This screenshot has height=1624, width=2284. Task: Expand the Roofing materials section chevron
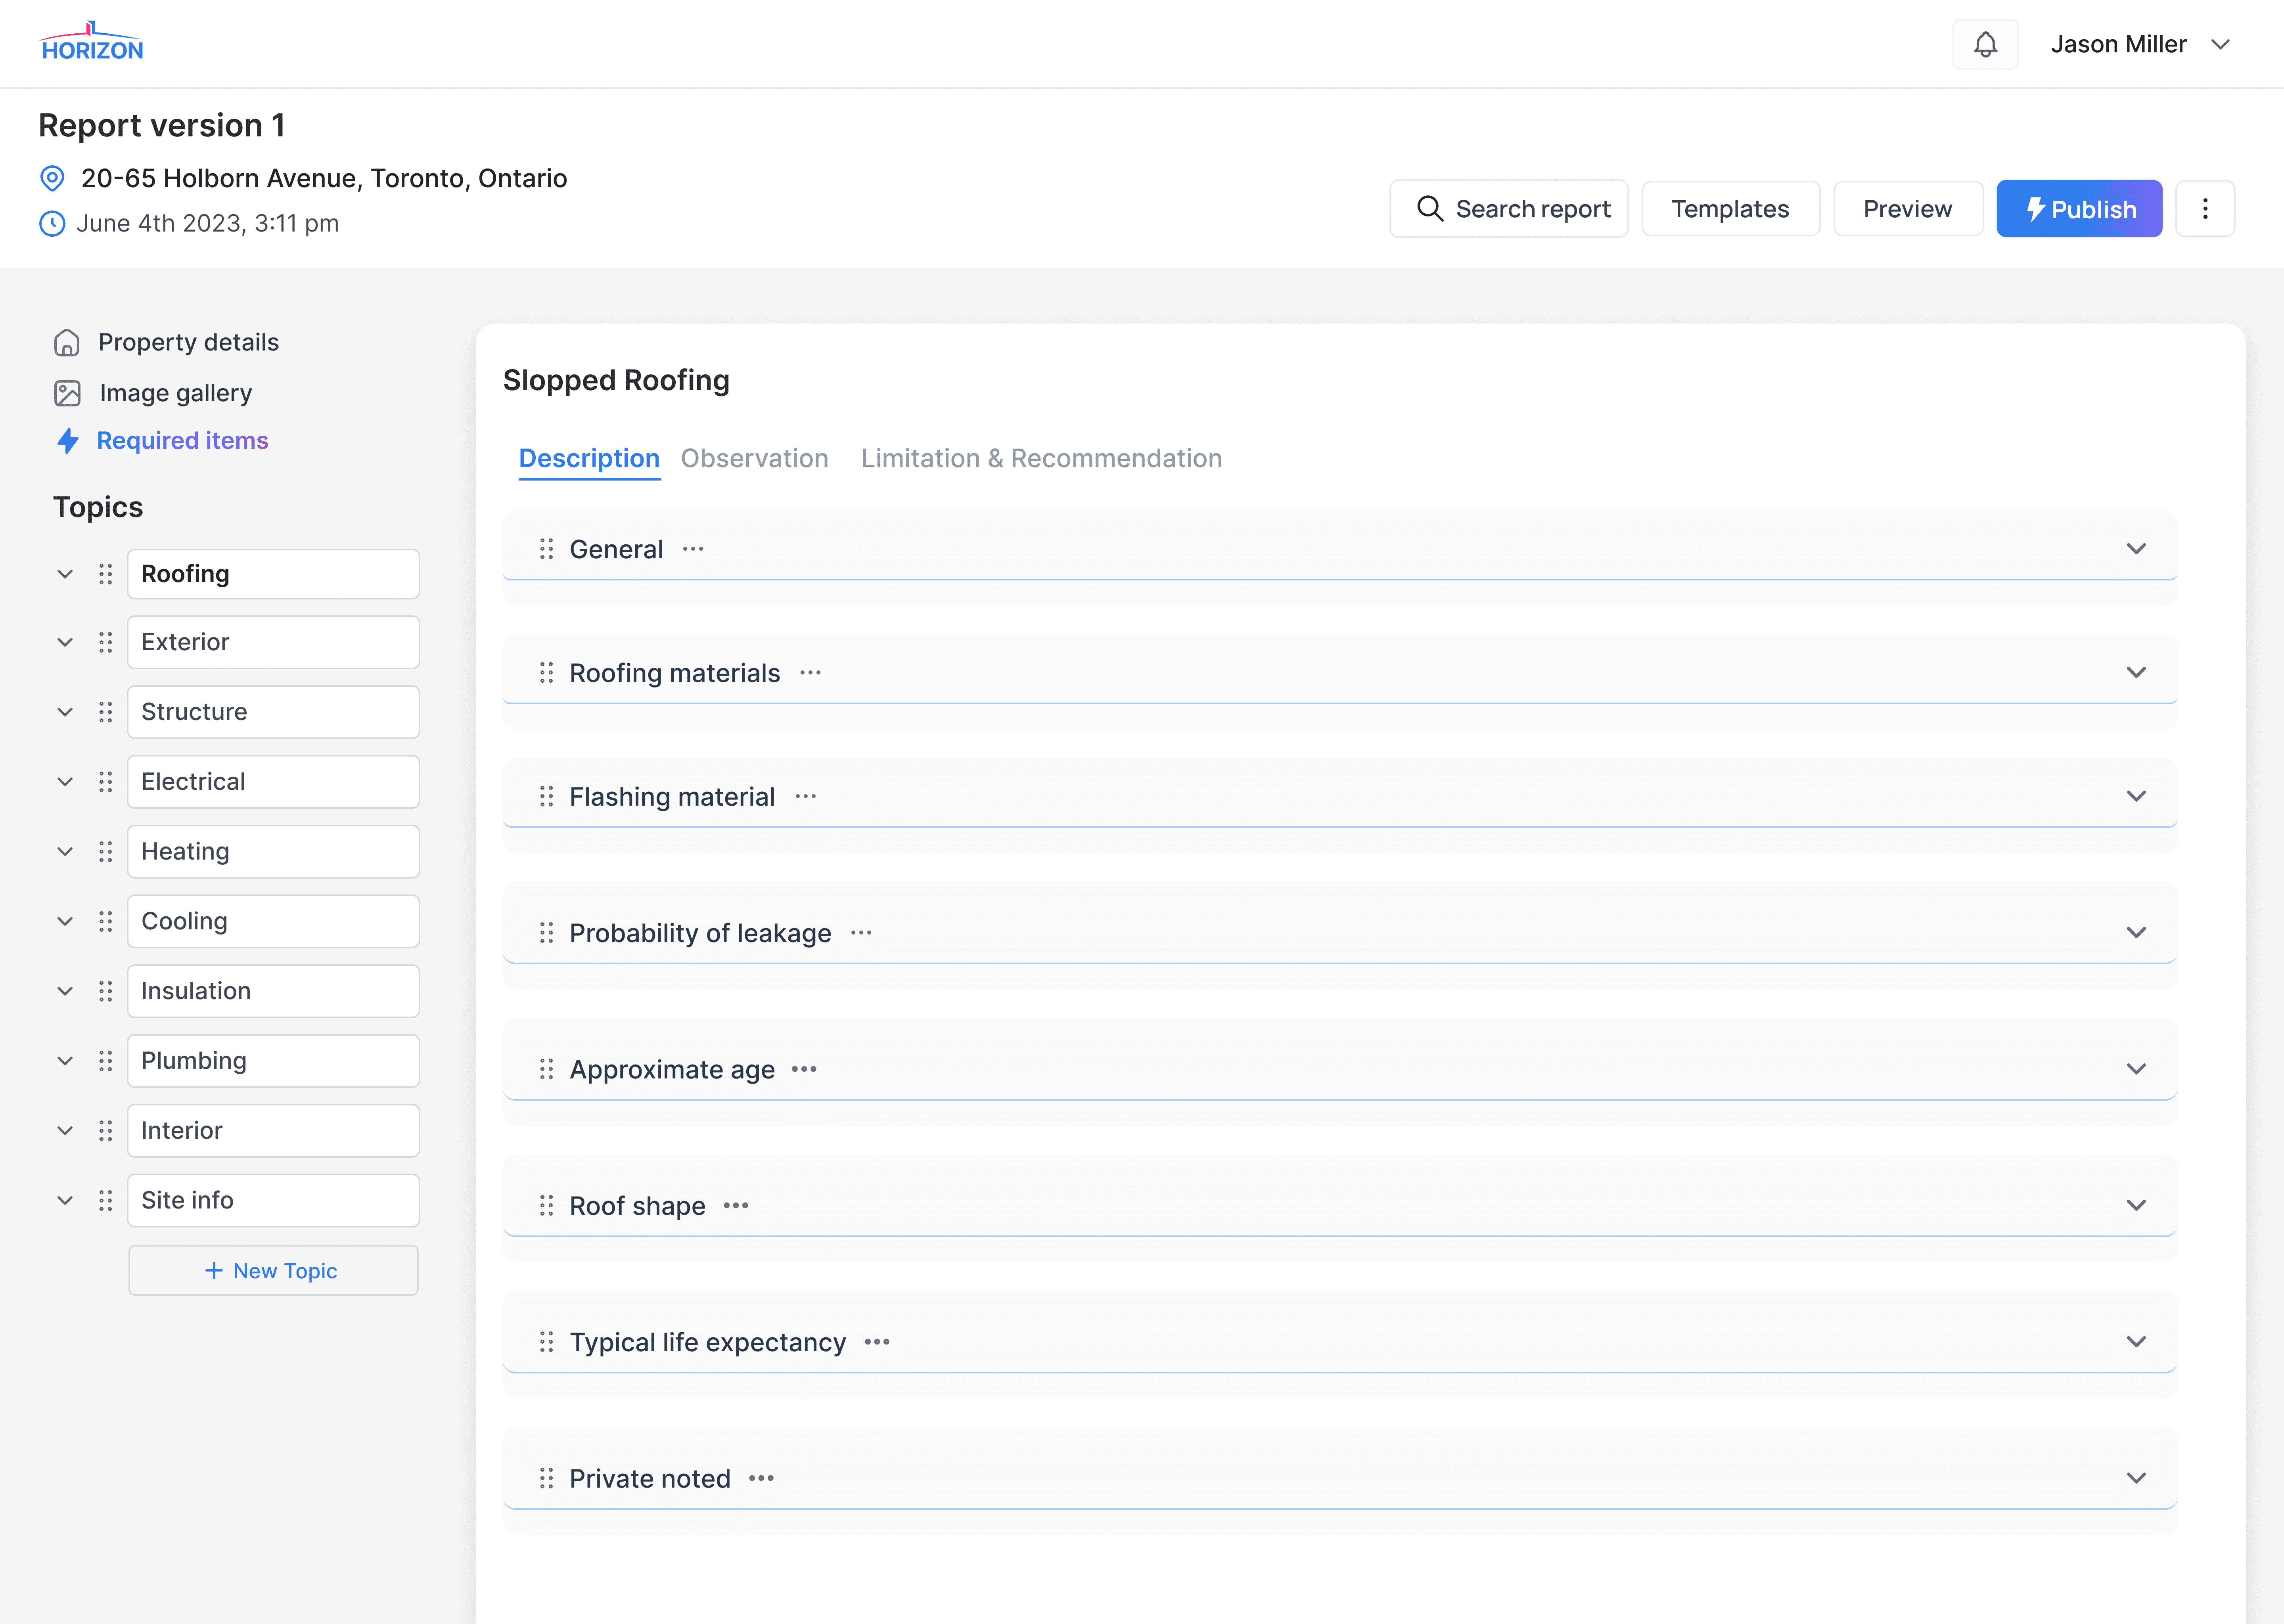click(2136, 673)
